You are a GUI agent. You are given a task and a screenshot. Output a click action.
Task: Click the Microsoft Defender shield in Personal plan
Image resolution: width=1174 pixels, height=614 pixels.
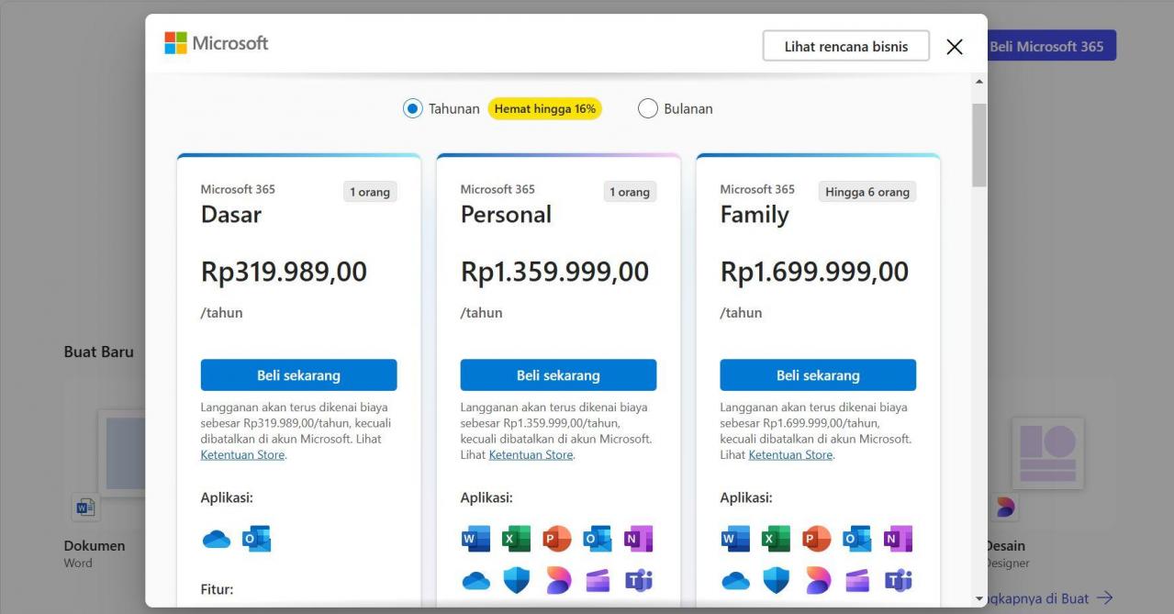517,580
